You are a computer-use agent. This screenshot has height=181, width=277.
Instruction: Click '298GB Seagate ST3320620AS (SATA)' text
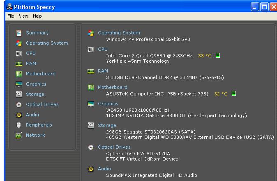[151, 132]
